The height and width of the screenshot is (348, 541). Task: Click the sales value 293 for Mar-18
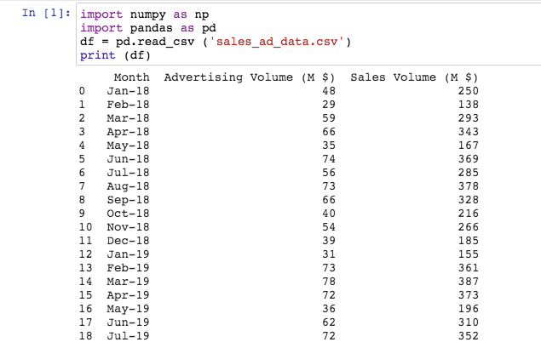(468, 118)
